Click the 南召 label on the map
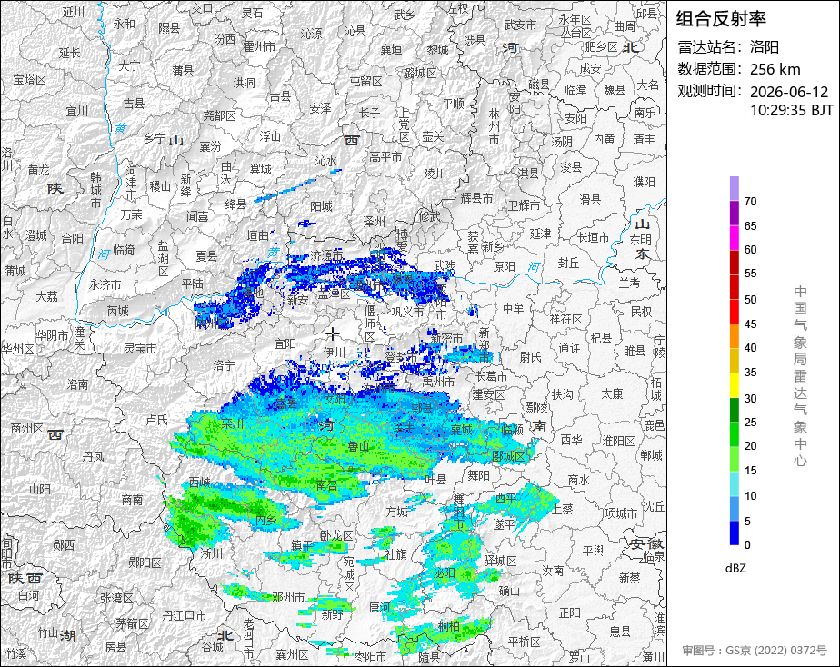 click(x=326, y=485)
